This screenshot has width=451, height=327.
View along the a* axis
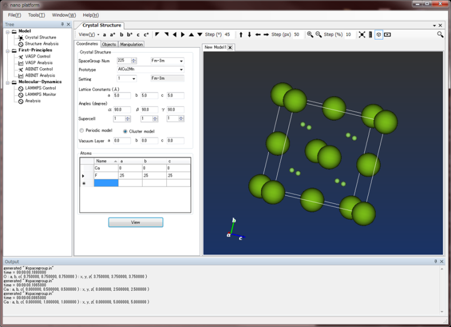113,34
